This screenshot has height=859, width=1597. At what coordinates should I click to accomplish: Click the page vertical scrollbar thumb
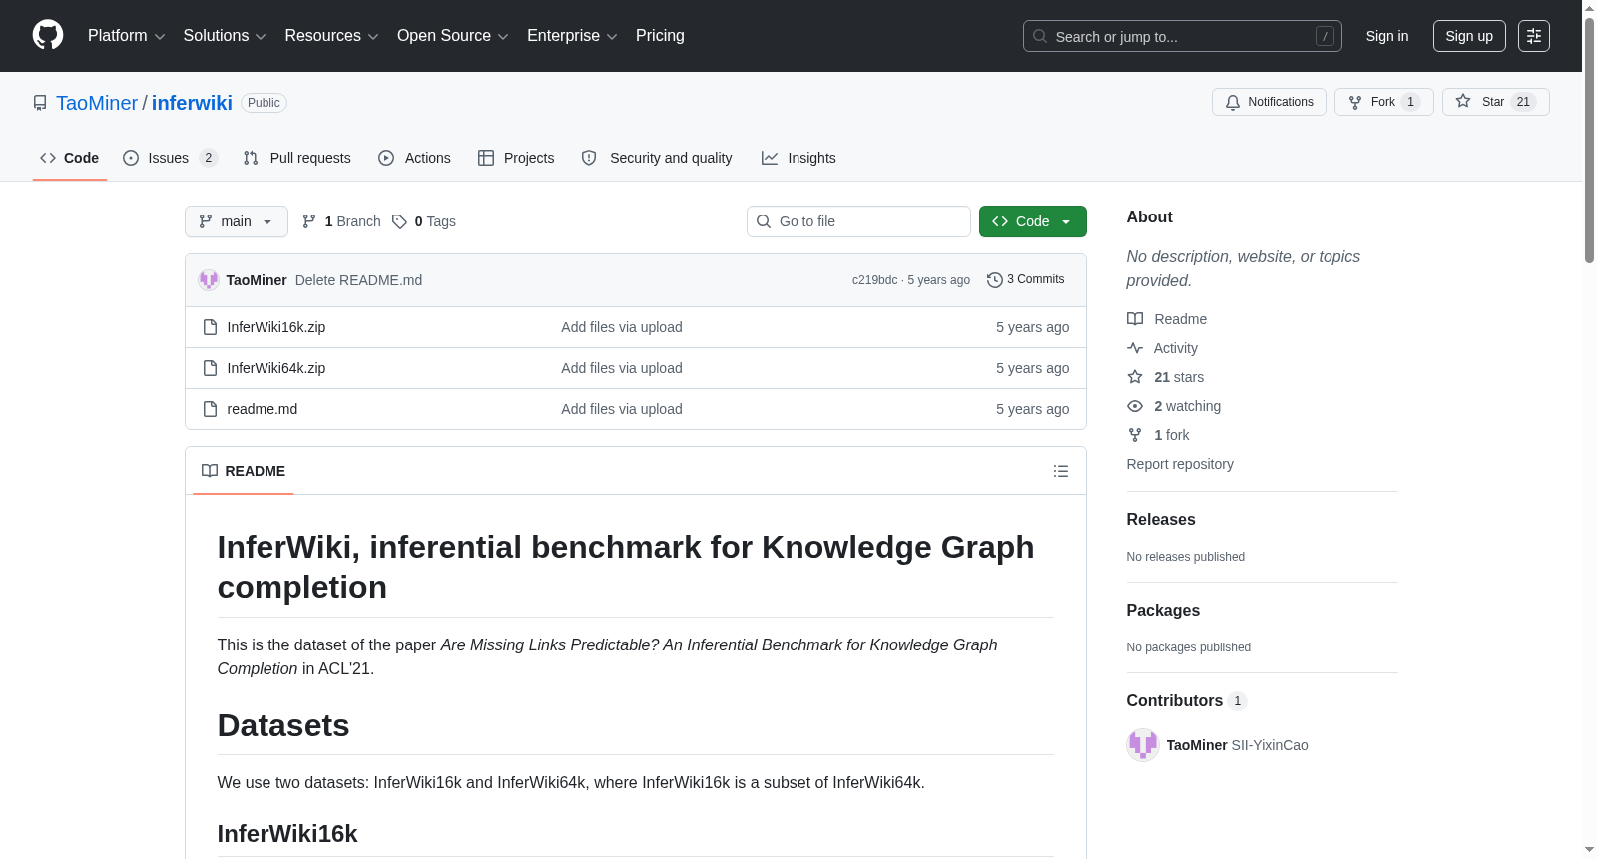pyautogui.click(x=1589, y=139)
